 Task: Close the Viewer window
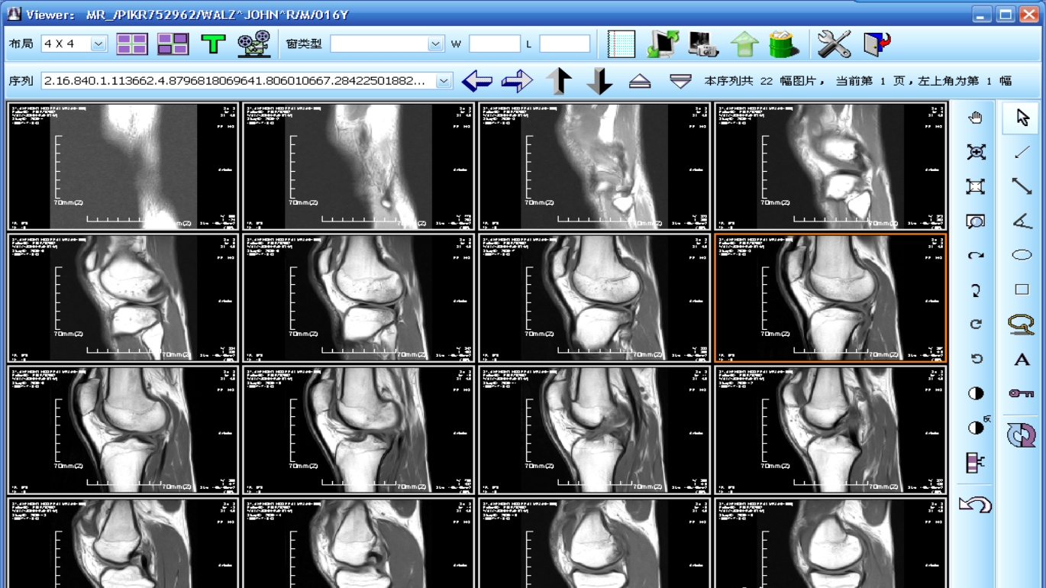click(x=1028, y=14)
